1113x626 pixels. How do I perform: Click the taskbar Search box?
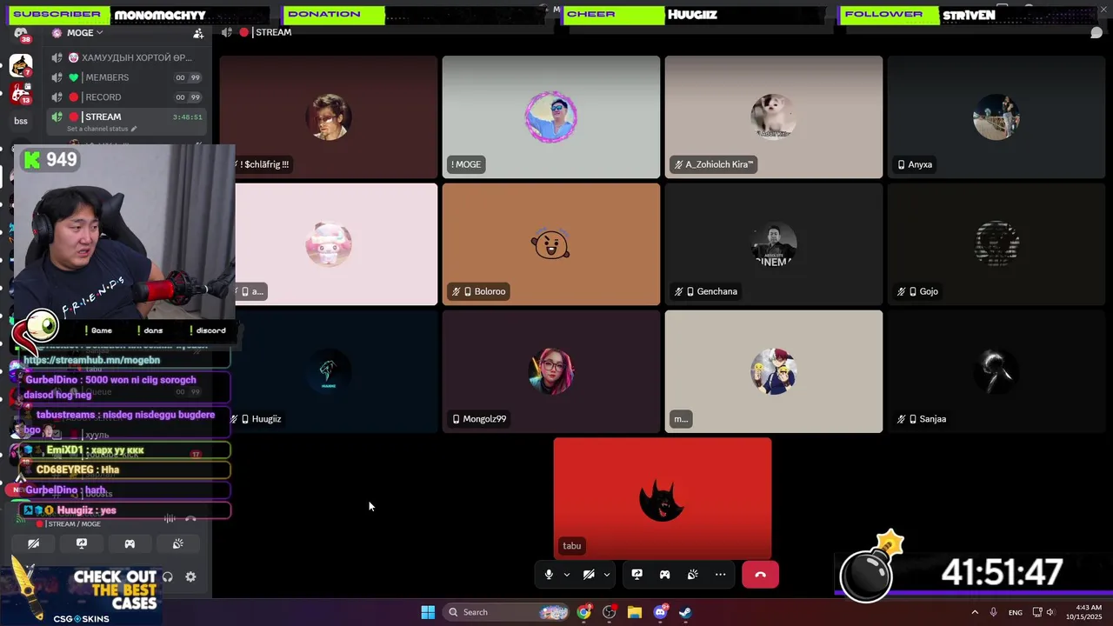pos(508,612)
